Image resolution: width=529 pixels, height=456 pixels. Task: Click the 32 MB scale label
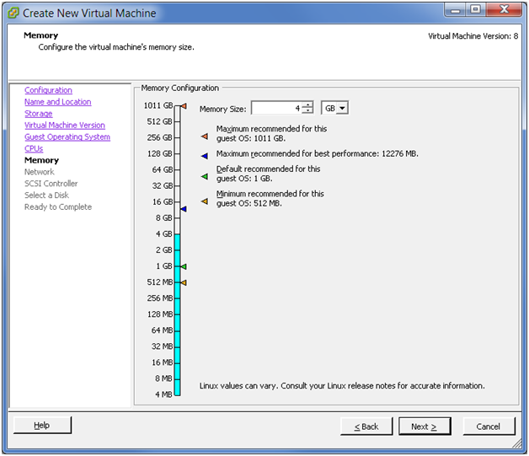pyautogui.click(x=162, y=346)
